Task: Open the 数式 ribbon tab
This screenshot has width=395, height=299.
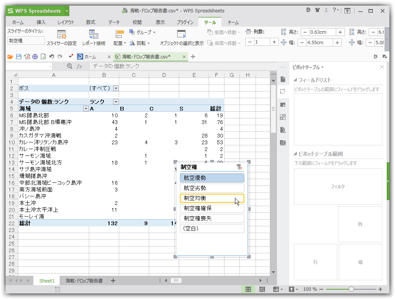Action: [x=90, y=22]
